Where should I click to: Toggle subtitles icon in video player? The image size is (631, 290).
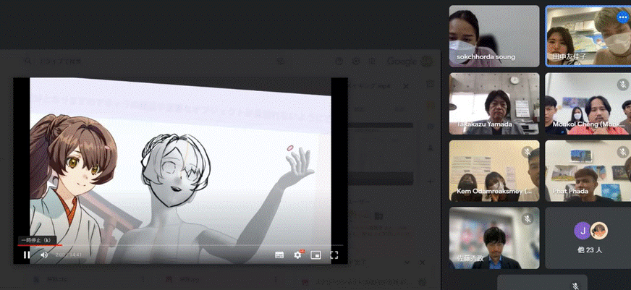coord(279,255)
